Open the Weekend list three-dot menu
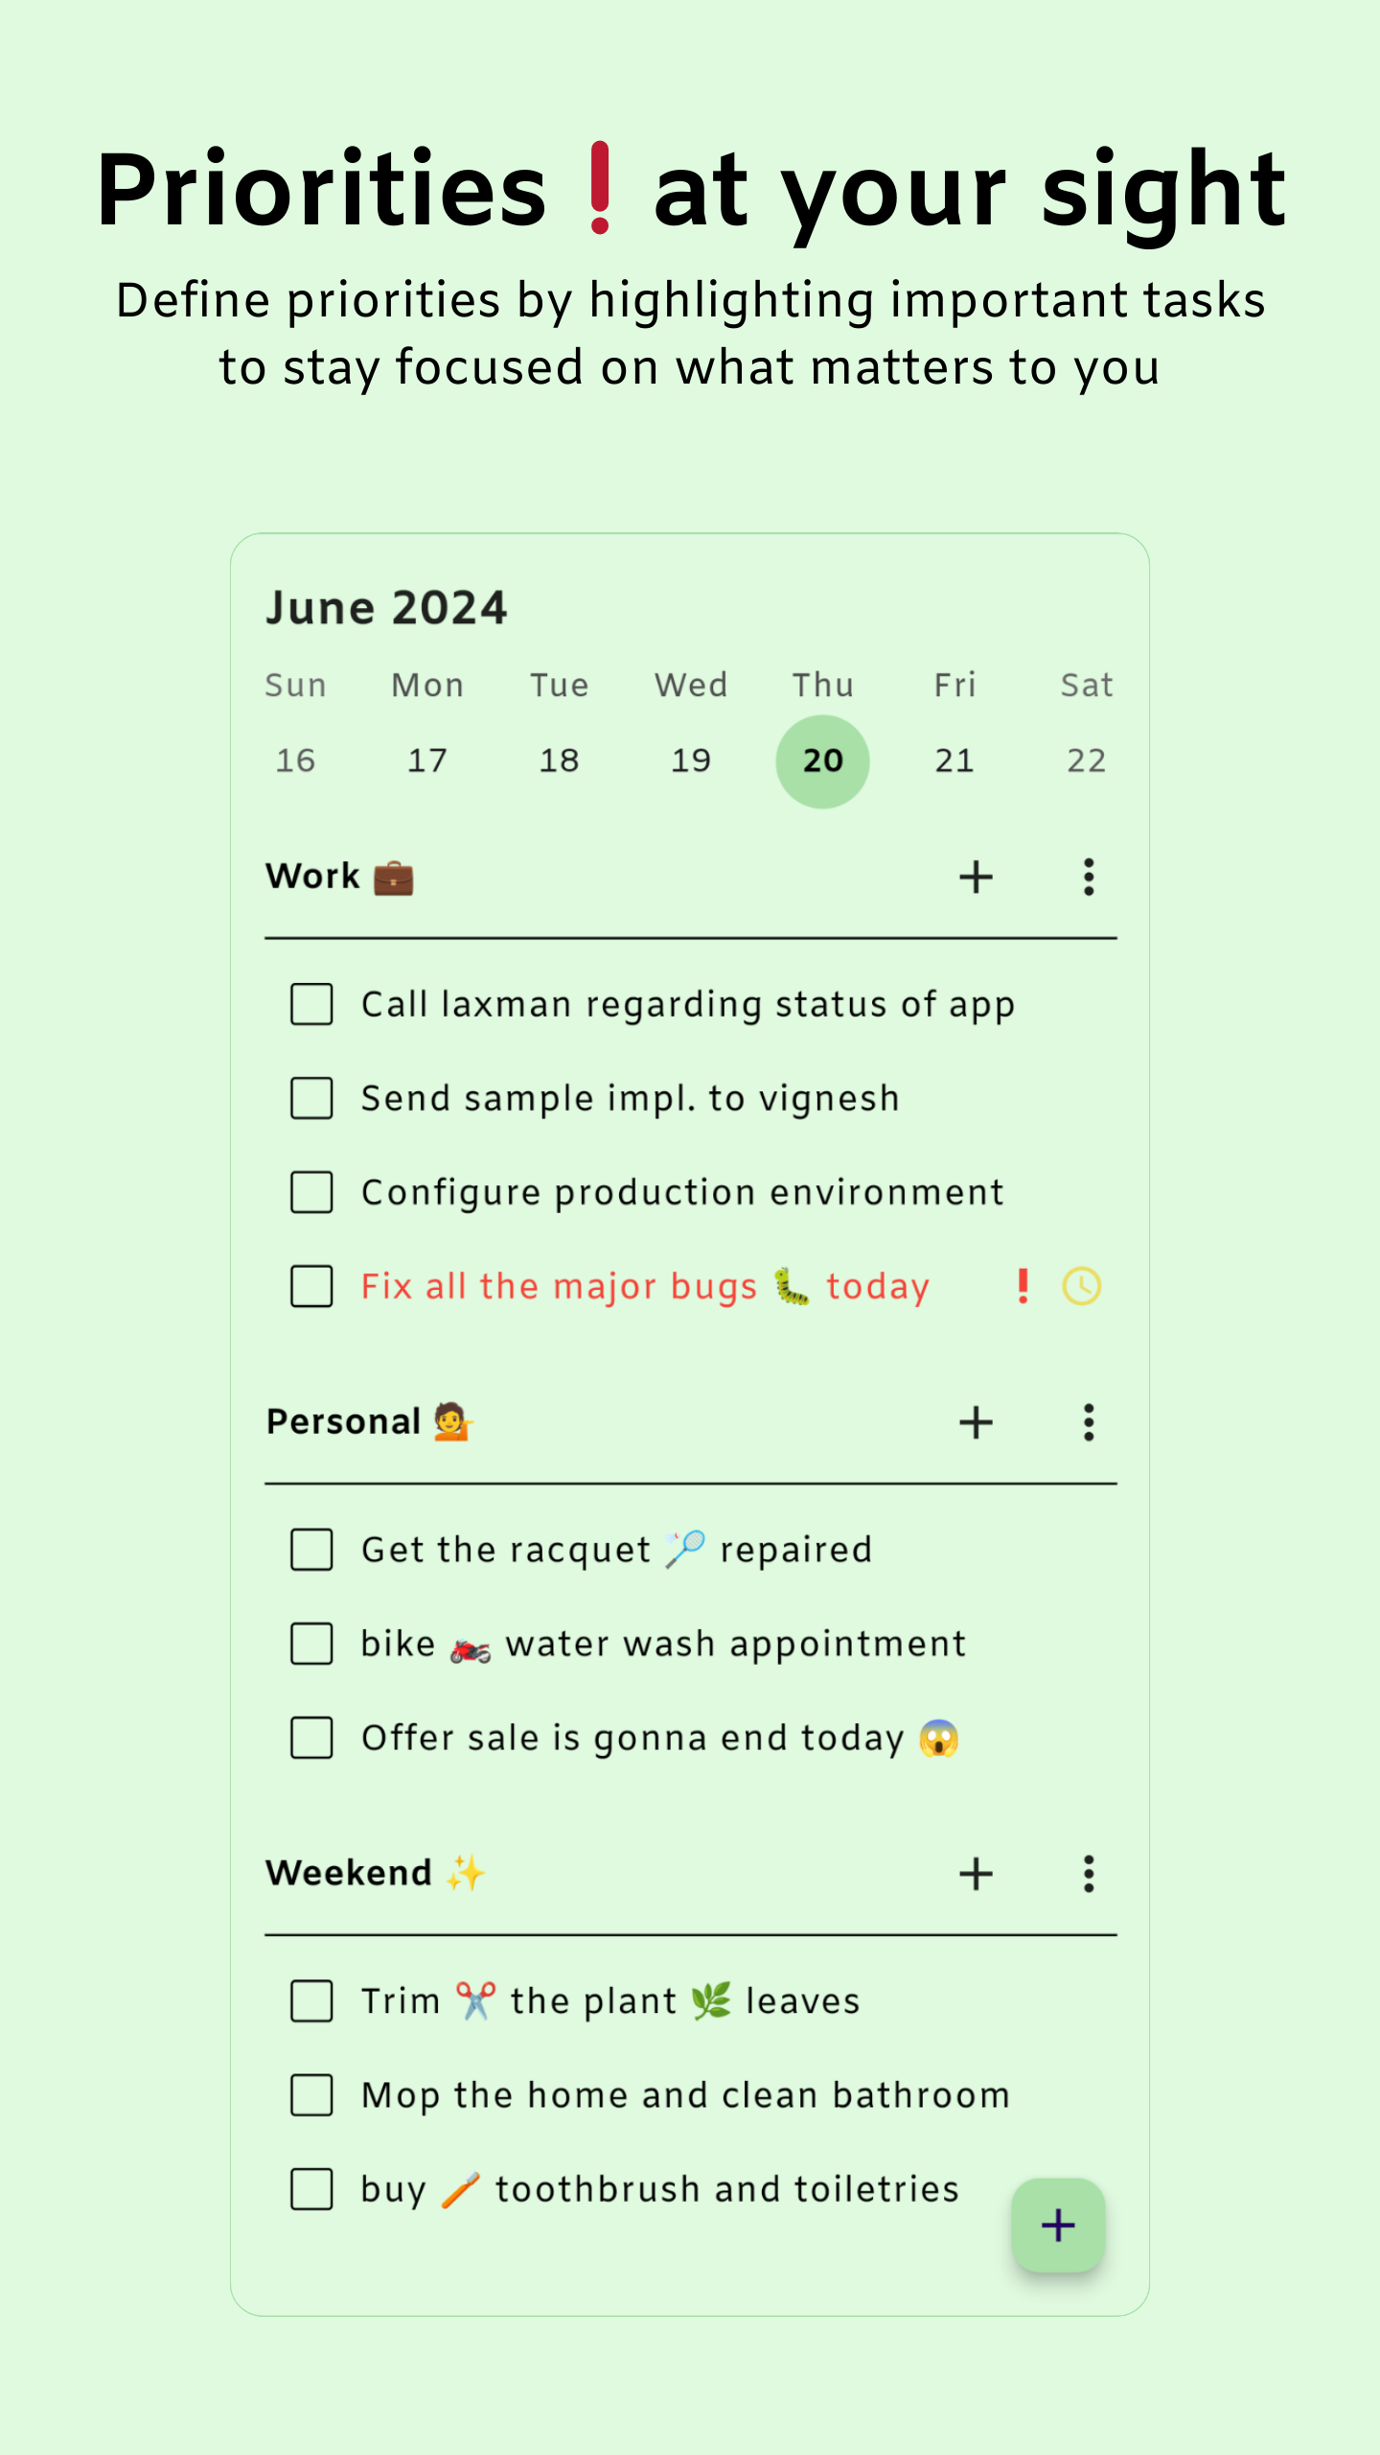 (1088, 1873)
